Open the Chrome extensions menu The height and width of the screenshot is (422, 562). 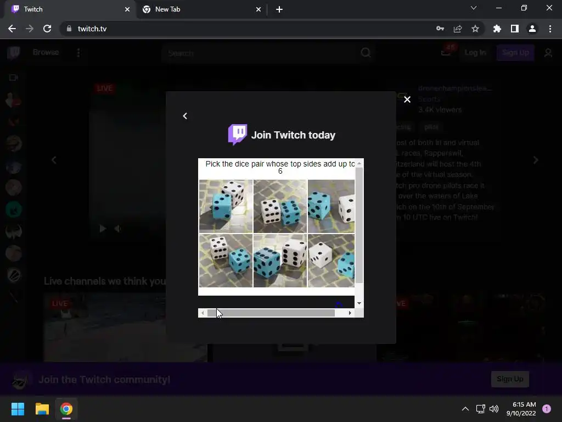(x=497, y=29)
